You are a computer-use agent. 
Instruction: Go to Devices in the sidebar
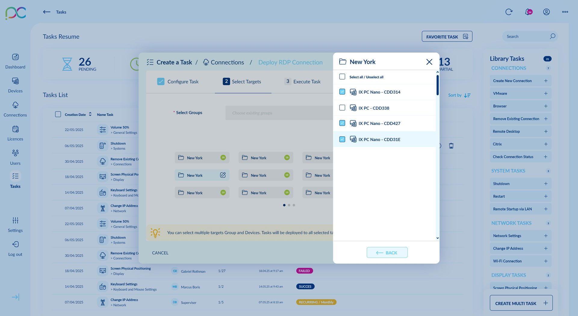point(15,81)
